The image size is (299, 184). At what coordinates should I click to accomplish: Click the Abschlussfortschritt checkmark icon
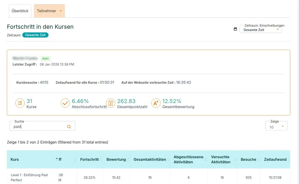(65, 103)
